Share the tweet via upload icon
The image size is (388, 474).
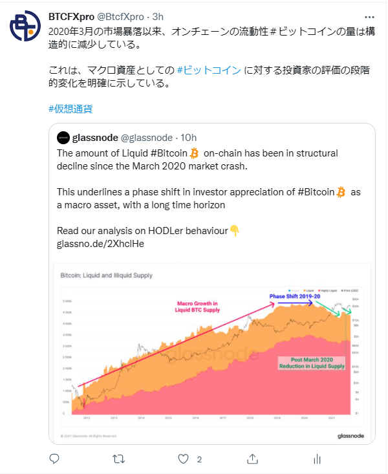click(252, 459)
